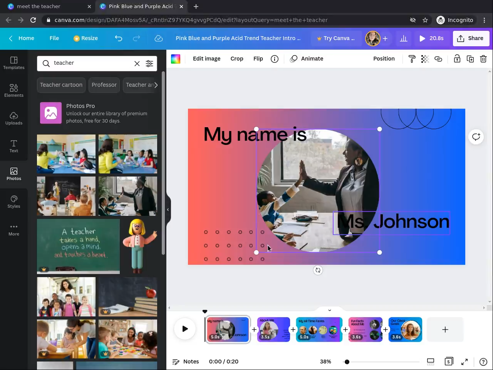This screenshot has height=370, width=493.
Task: Open the Animate options
Action: 307,59
